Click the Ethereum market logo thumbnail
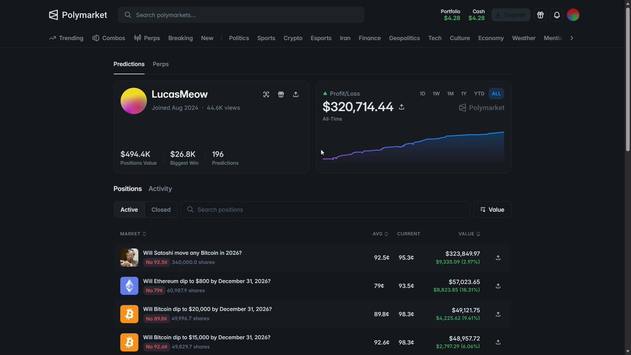This screenshot has height=355, width=631. (129, 286)
